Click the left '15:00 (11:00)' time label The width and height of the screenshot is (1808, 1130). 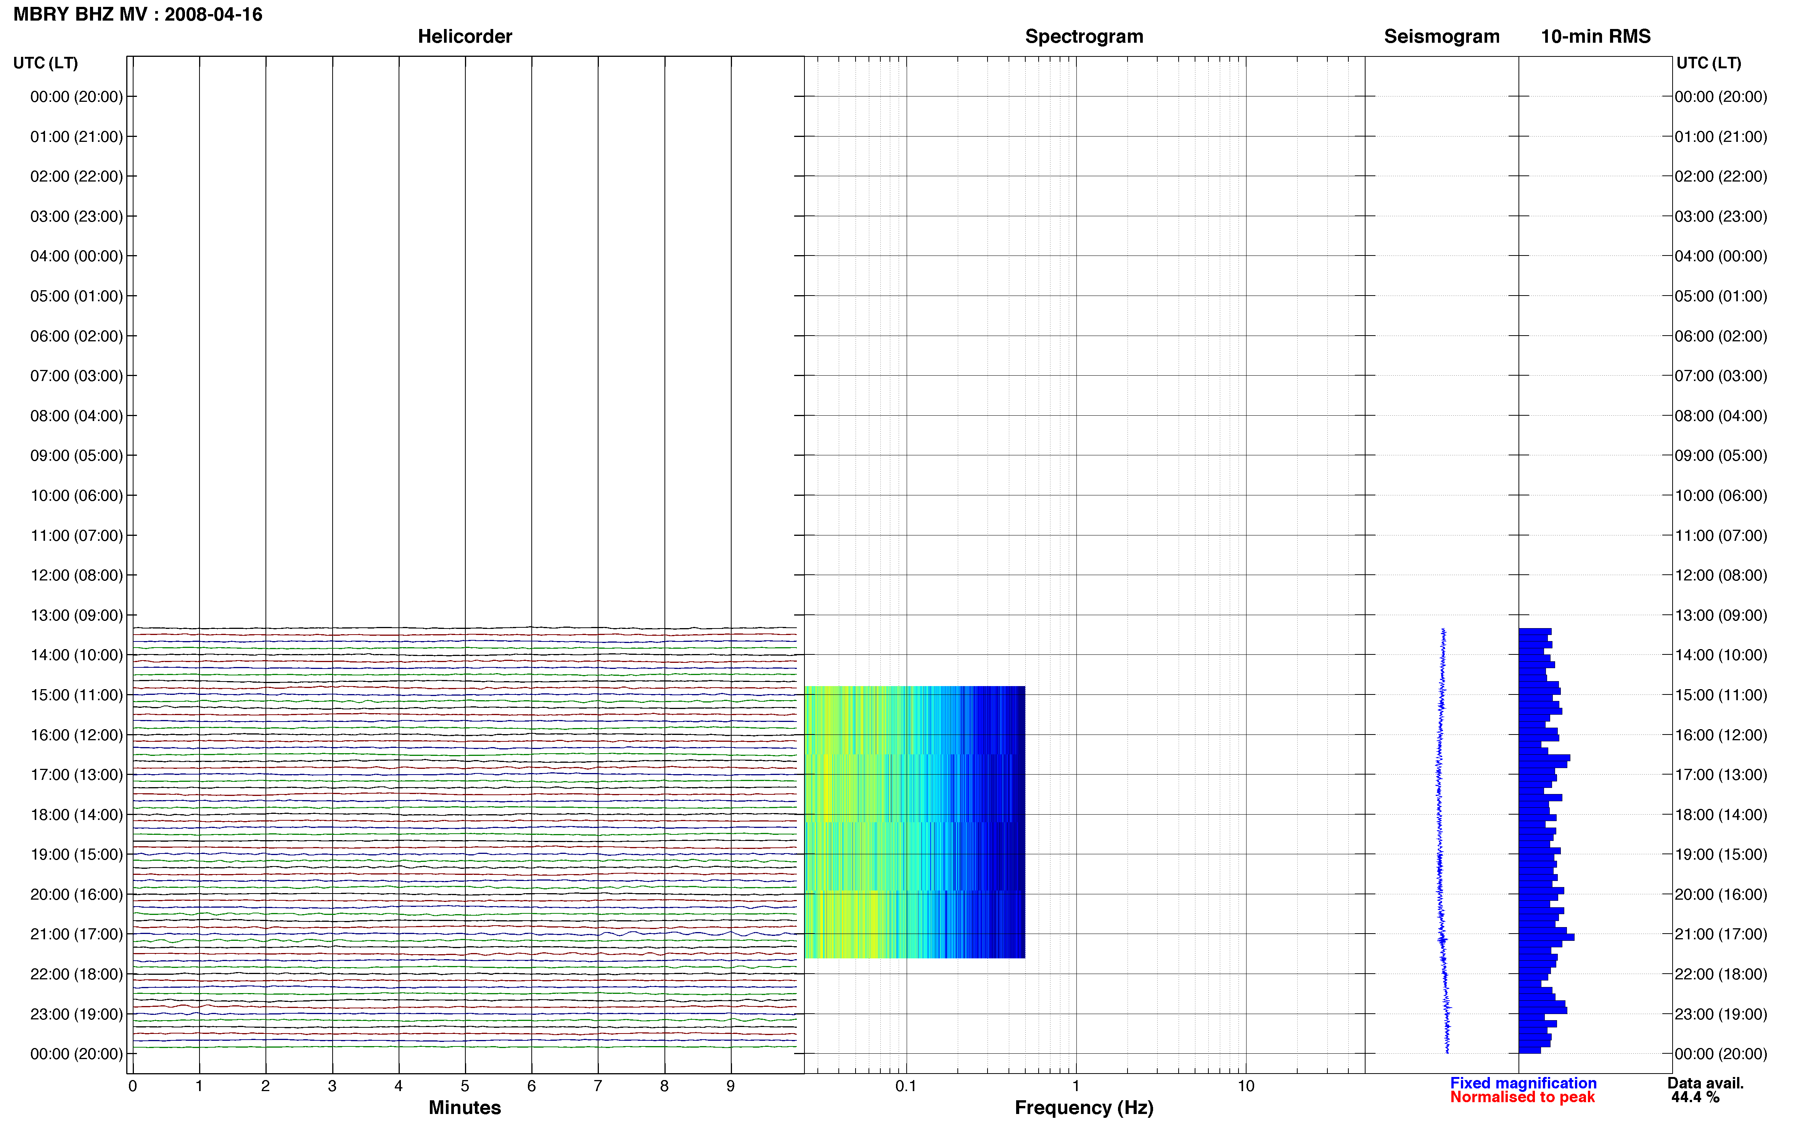point(76,695)
